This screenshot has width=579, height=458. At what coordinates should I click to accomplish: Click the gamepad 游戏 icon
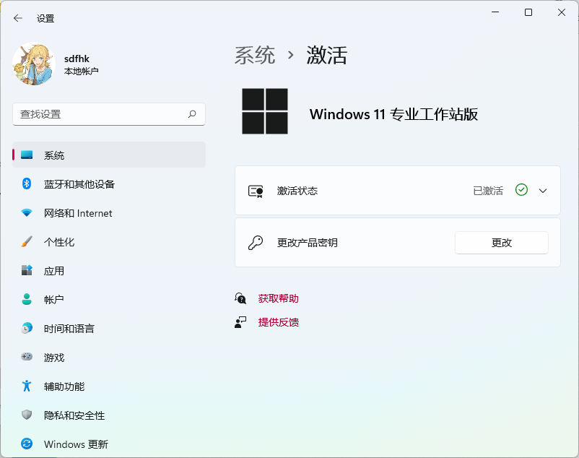(27, 357)
